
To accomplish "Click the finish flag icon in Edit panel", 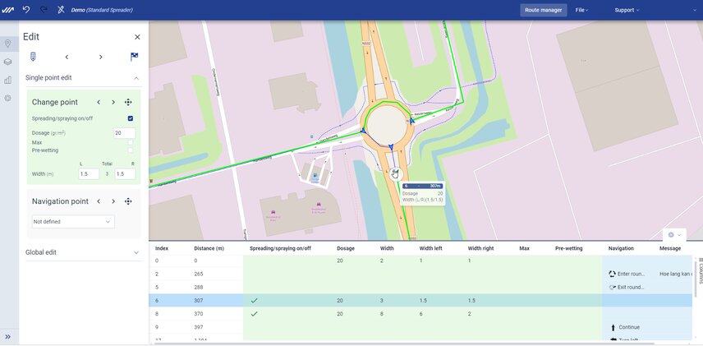I will 133,57.
